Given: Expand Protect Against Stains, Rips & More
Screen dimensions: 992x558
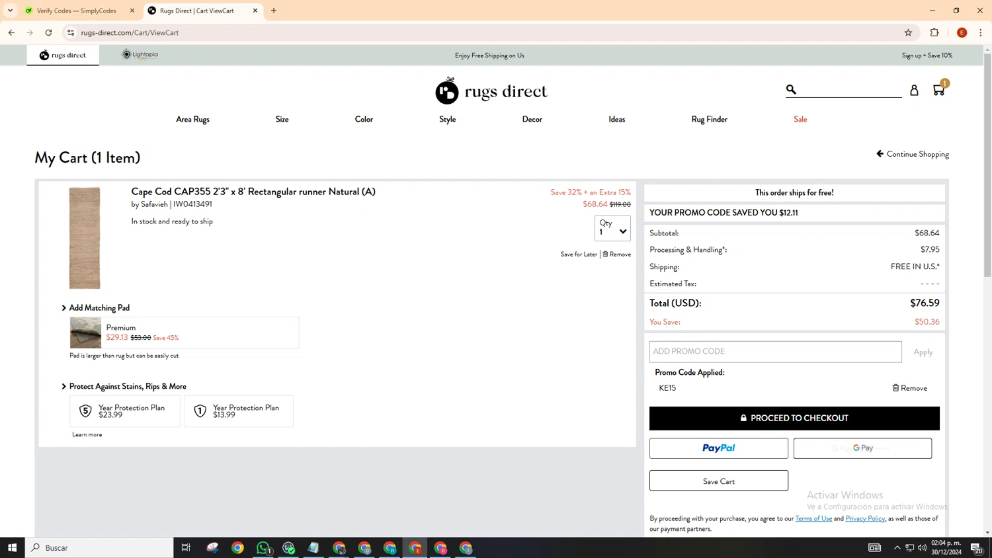Looking at the screenshot, I should point(124,387).
